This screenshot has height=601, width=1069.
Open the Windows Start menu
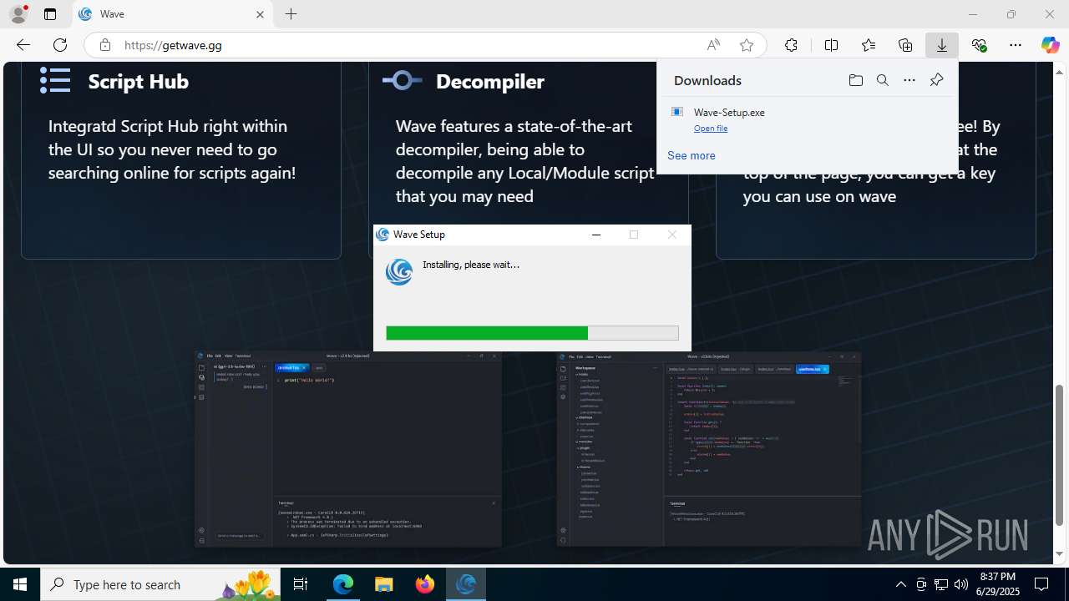[x=20, y=584]
